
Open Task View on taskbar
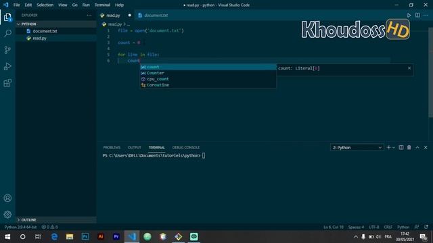click(x=38, y=237)
